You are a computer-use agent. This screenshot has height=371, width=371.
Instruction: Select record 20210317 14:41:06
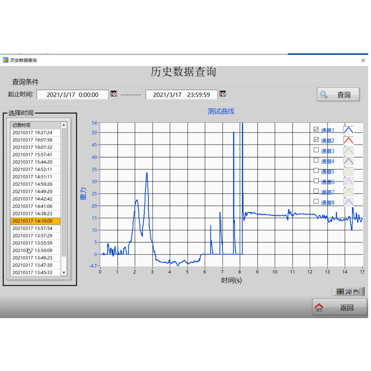pyautogui.click(x=36, y=206)
